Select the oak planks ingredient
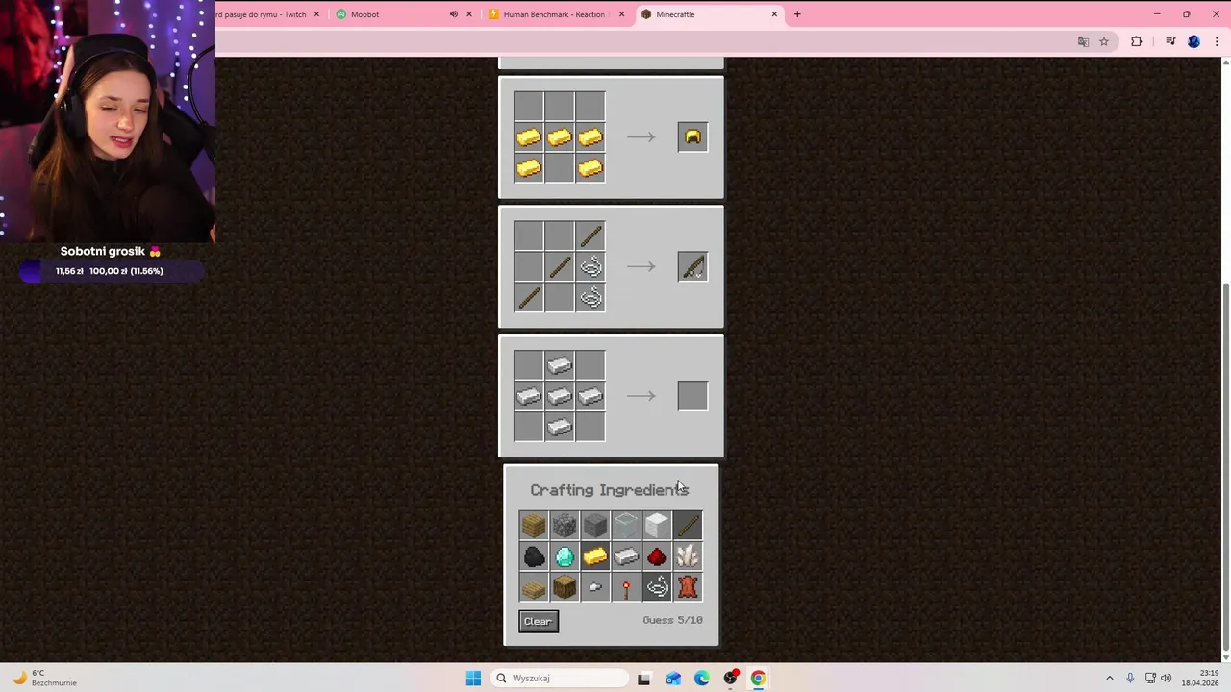Screen dimensions: 1231x692 [534, 525]
